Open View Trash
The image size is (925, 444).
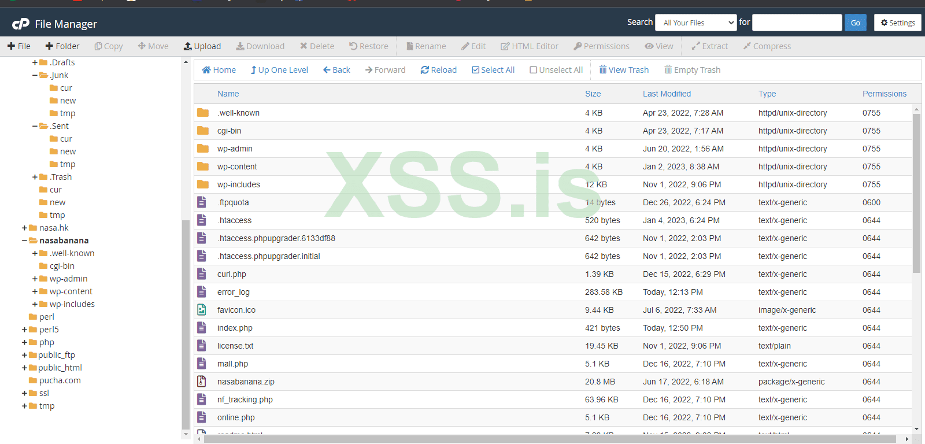[x=624, y=70]
